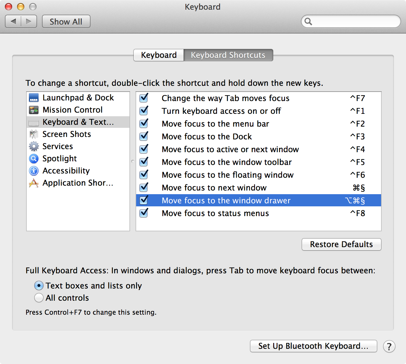Select Keyboard & Text in the category list
The image size is (406, 364).
coord(78,122)
